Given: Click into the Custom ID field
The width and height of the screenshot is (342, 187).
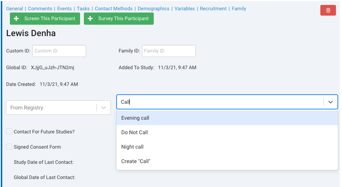Looking at the screenshot, I should (x=59, y=51).
